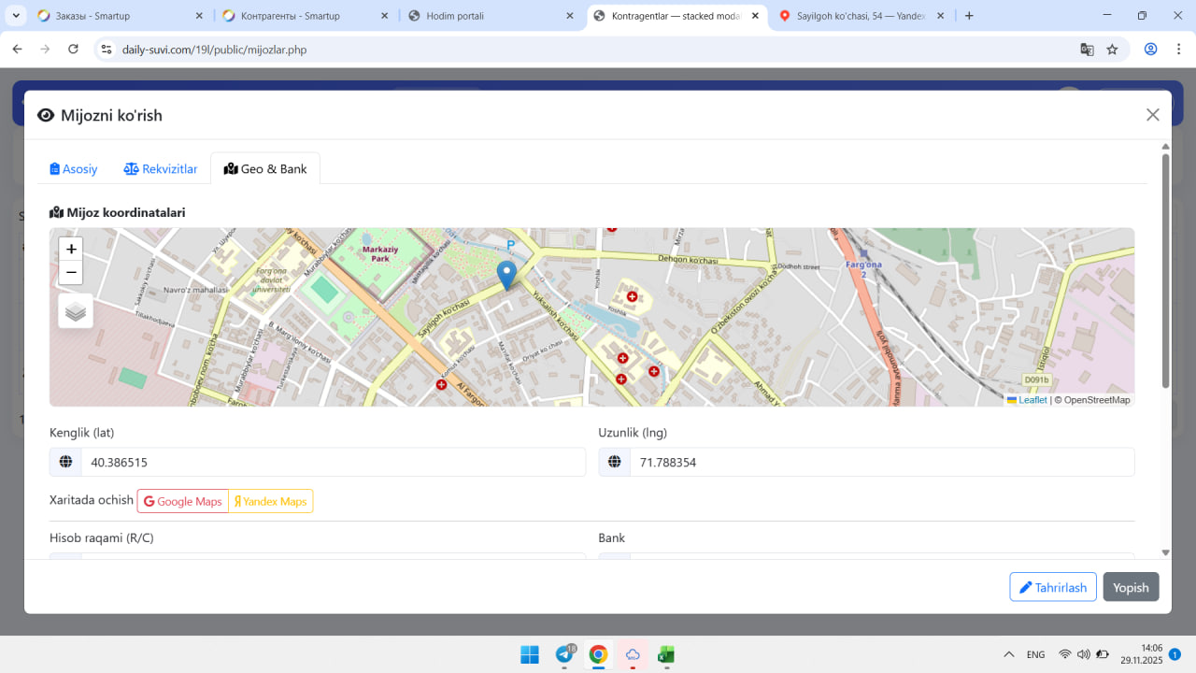Open location in Yandex Maps
The width and height of the screenshot is (1196, 673).
pos(271,501)
